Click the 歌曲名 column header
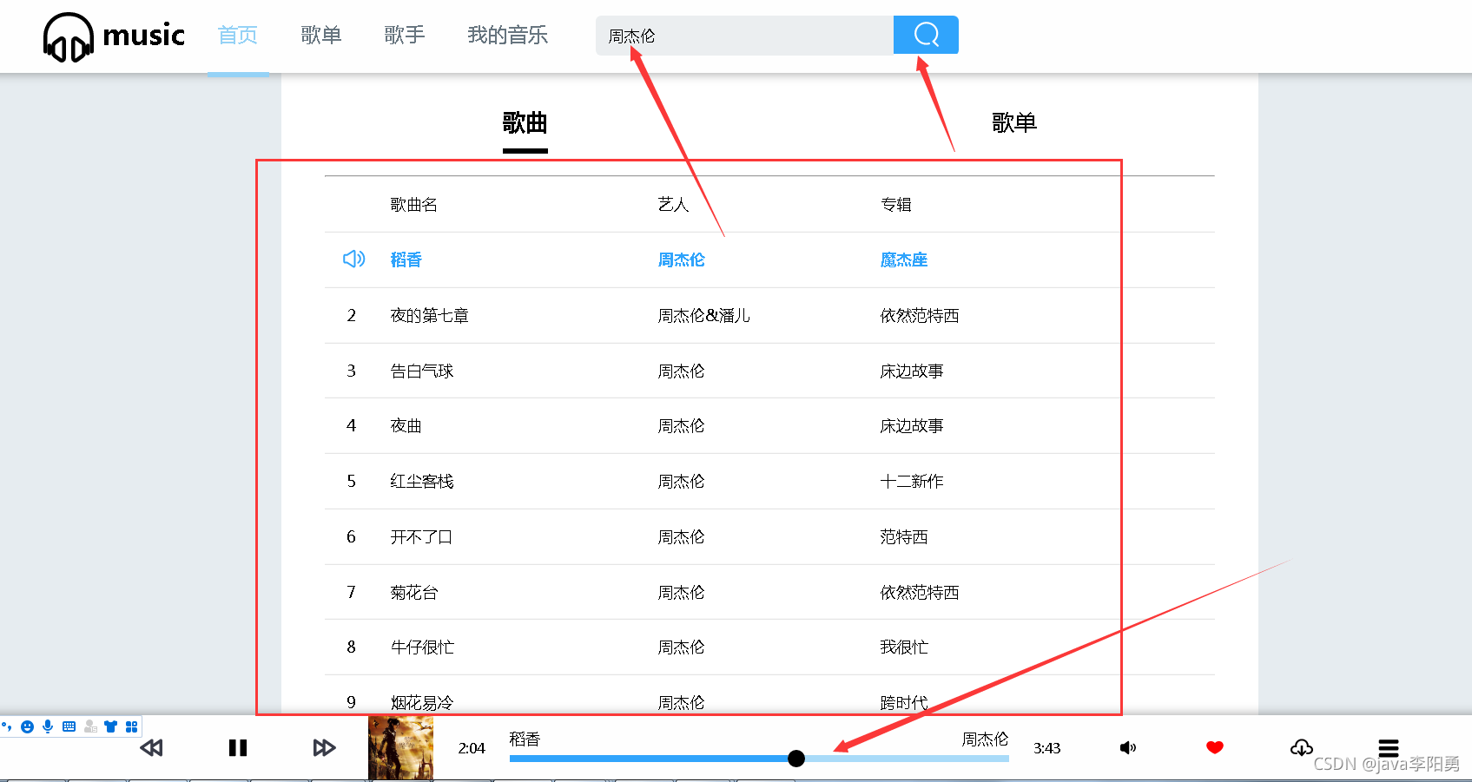 click(413, 204)
